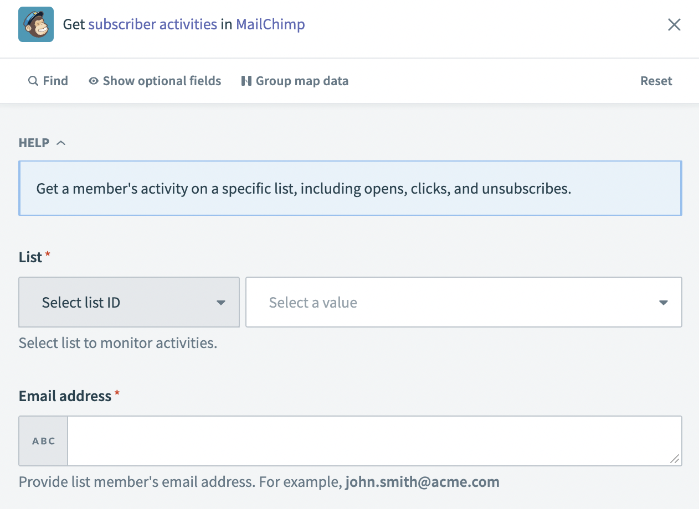This screenshot has width=699, height=509.
Task: Click the MailChimp monkey logo icon
Action: point(35,24)
